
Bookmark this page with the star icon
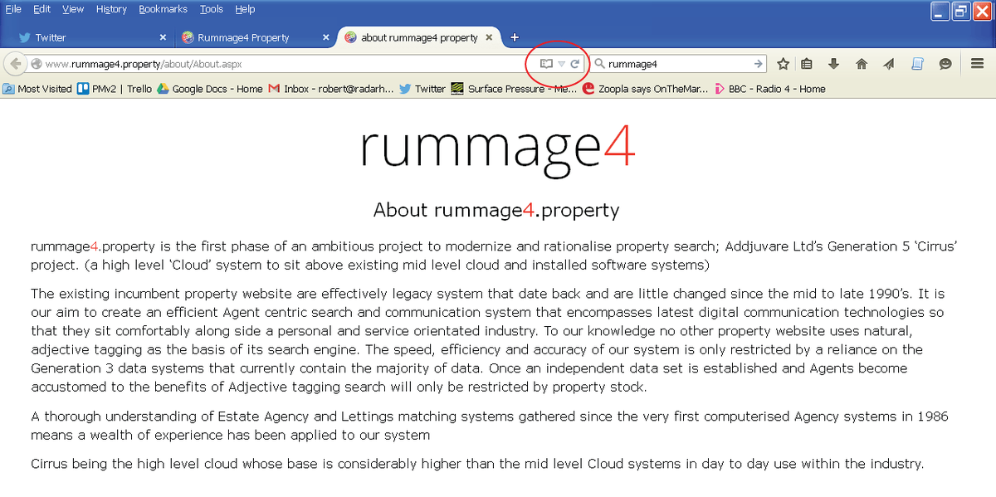click(x=783, y=64)
